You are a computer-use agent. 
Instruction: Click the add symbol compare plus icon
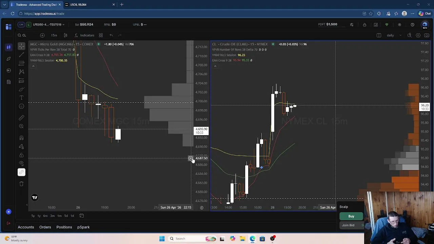[x=42, y=35]
